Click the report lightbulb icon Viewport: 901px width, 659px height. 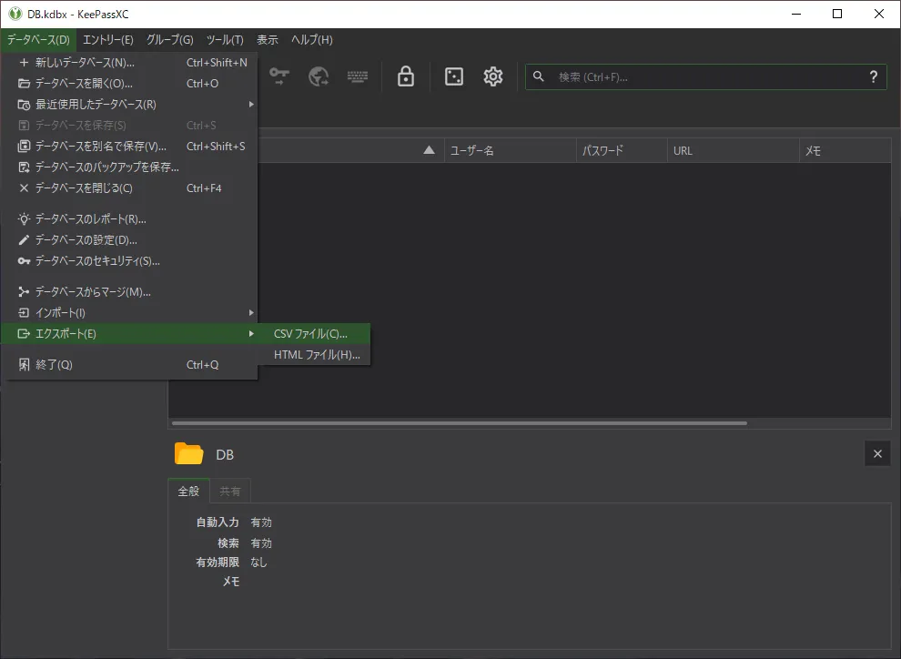coord(24,218)
